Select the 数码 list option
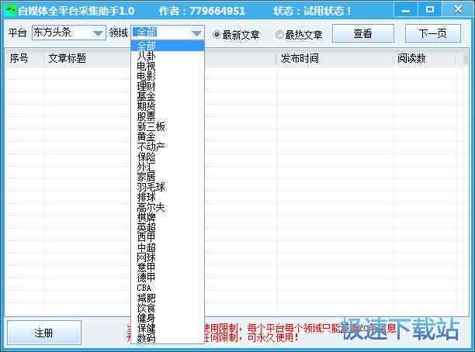 [168, 338]
